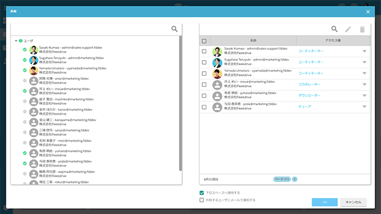Click the アクセス権 column header
This screenshot has height=214, width=381.
tap(333, 41)
